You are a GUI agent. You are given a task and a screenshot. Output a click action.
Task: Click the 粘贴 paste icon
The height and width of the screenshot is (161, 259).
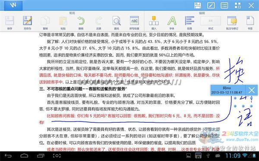click(x=63, y=23)
